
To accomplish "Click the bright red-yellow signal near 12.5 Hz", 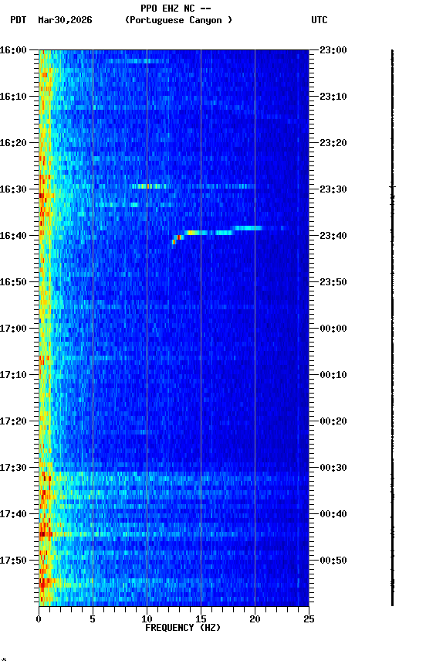I will pos(174,242).
